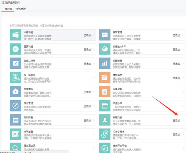Click the 设备功能 description text
Image resolution: width=186 pixels, height=153 pixels.
pos(126,94)
